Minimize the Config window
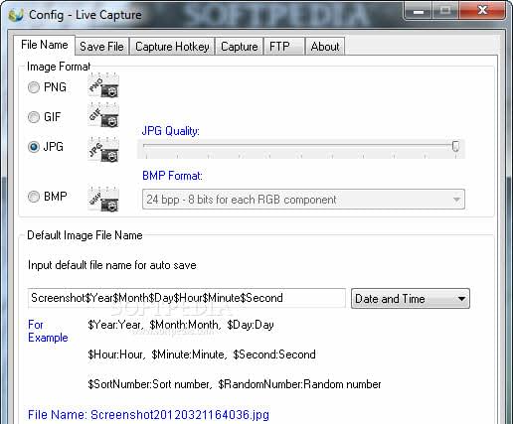This screenshot has height=424, width=513. pos(419,11)
